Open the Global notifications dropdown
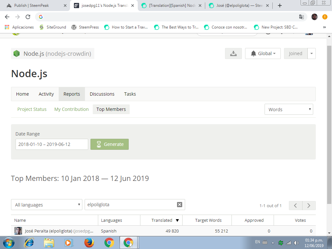Viewport: 332px width, 249px height. [263, 53]
